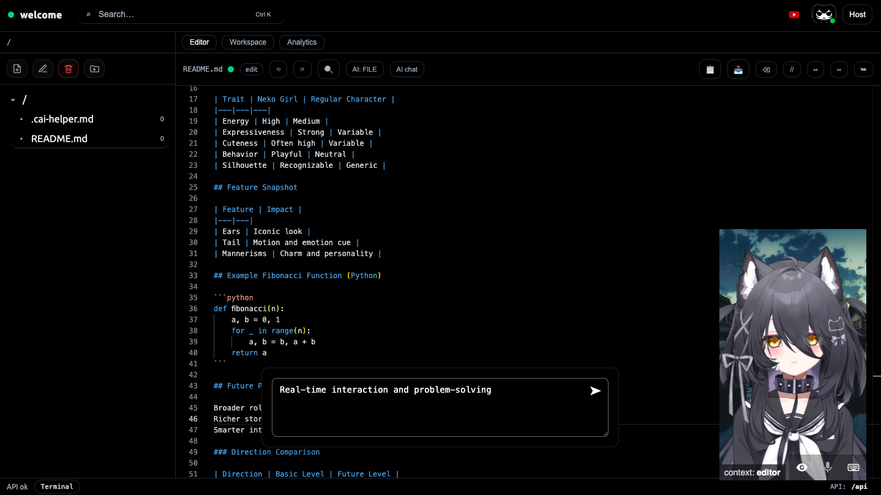Click the '| Ears | Iconic look |' row
Viewport: 881px width, 495px height.
click(x=263, y=232)
